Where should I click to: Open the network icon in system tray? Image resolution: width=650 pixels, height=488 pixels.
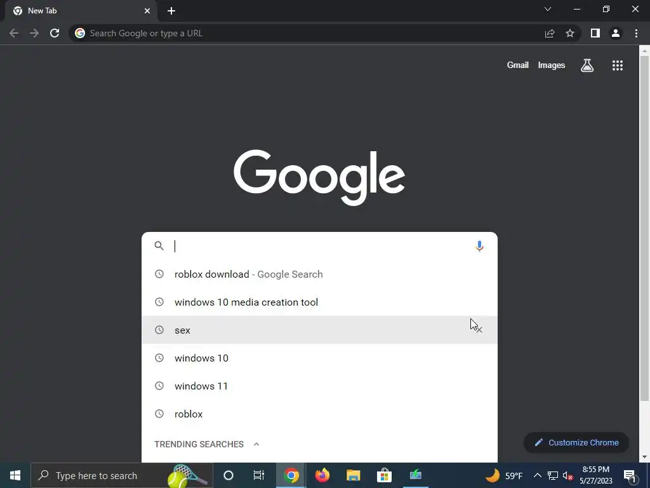click(x=553, y=475)
